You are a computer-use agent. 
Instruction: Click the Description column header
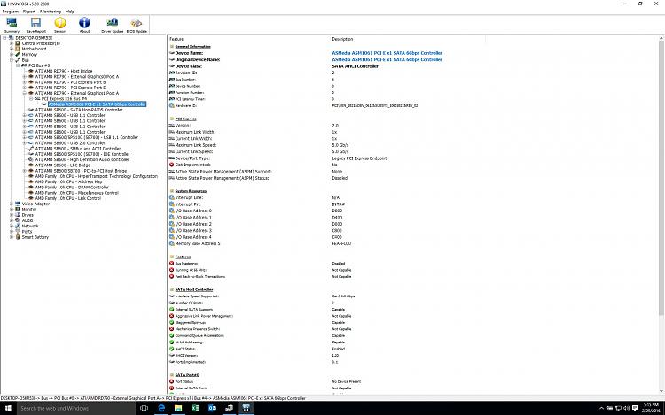342,39
